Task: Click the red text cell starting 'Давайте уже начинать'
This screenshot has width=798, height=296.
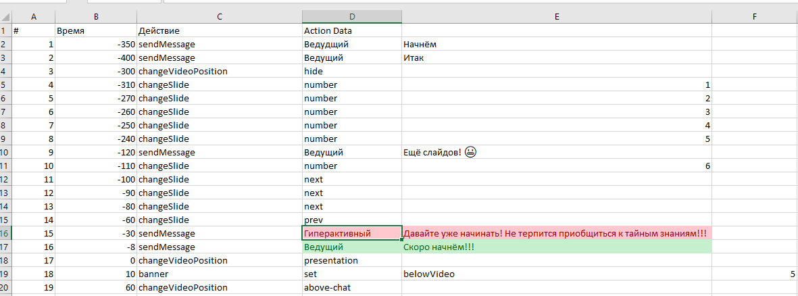Action: tap(556, 233)
